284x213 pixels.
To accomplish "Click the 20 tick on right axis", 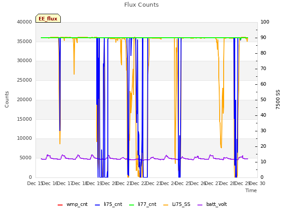I will [x=263, y=146].
